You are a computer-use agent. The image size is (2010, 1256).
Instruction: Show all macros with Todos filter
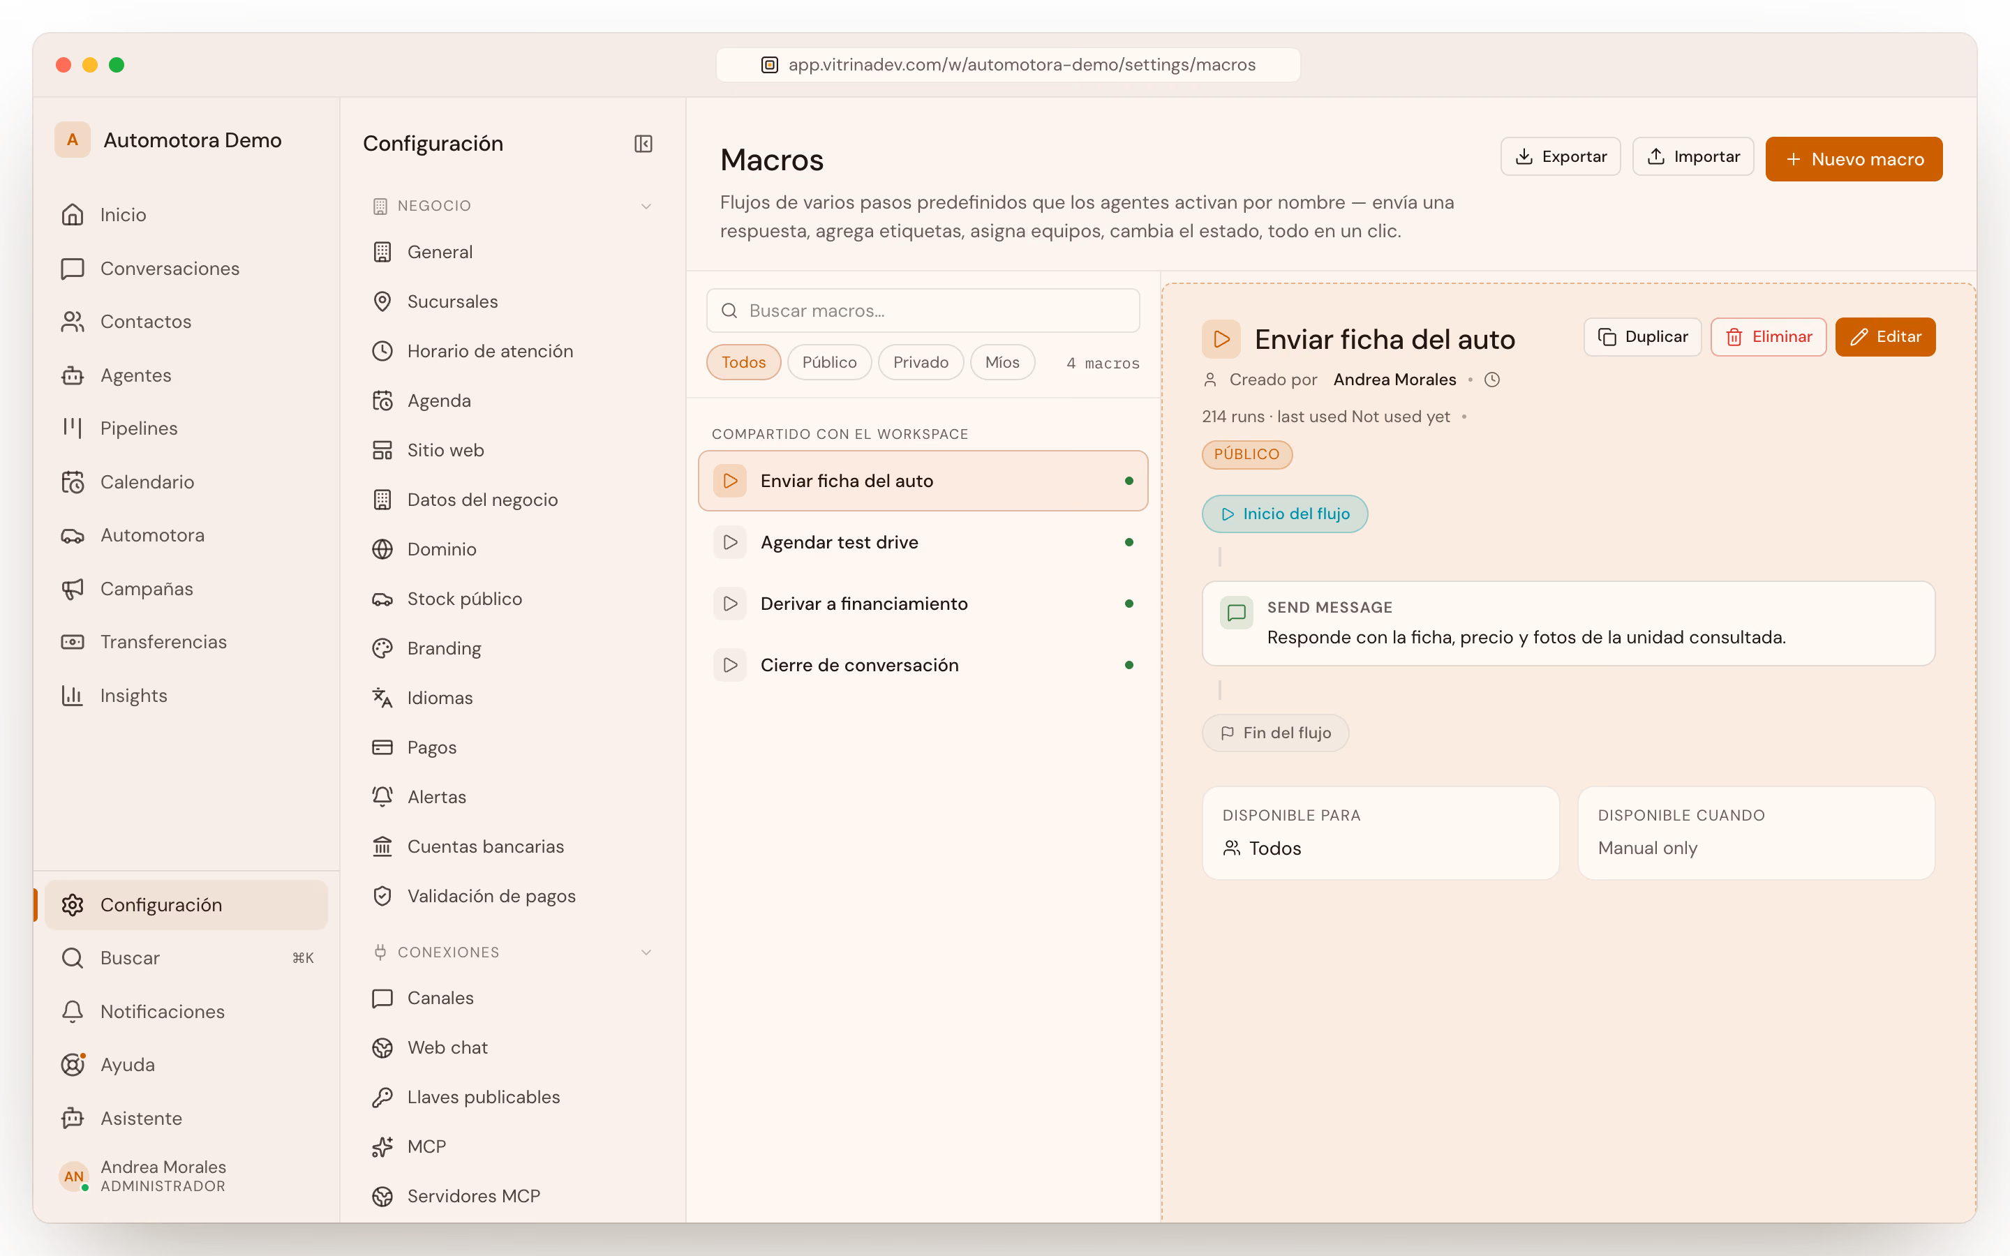click(x=743, y=362)
